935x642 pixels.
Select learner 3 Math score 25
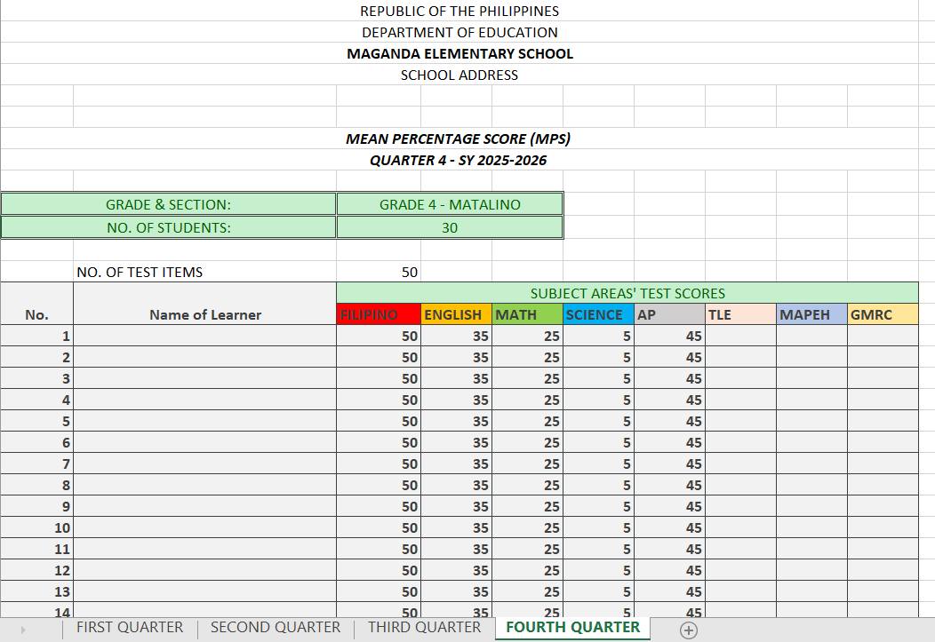pyautogui.click(x=527, y=379)
